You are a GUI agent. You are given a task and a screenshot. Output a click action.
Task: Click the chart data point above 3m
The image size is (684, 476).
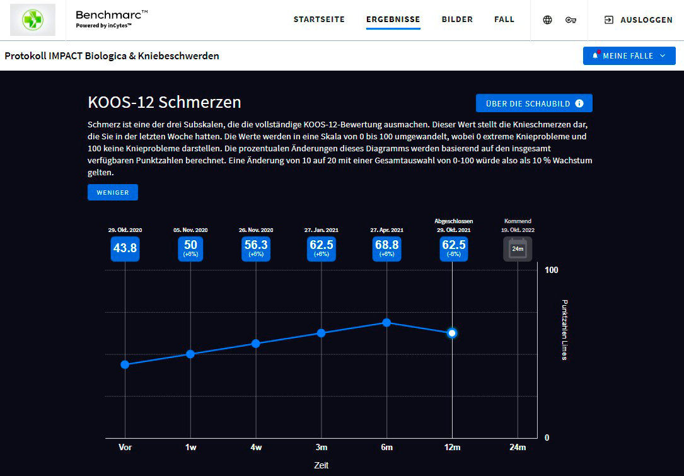[322, 334]
